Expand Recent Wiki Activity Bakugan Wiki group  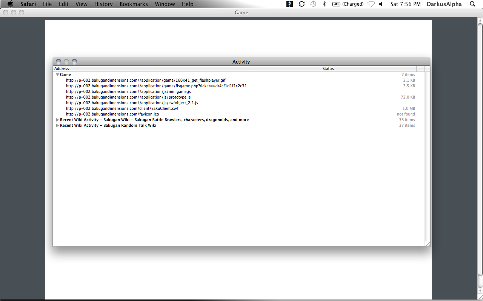click(57, 120)
